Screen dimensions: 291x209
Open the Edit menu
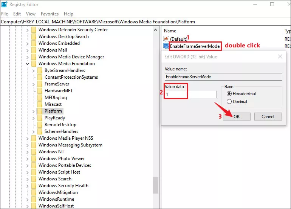coord(17,14)
